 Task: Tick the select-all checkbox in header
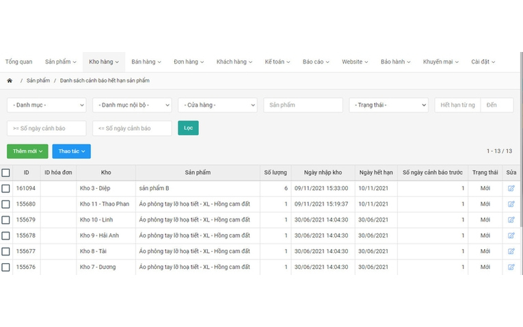pyautogui.click(x=5, y=172)
